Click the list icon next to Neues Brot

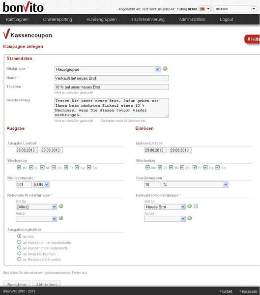click(196, 206)
